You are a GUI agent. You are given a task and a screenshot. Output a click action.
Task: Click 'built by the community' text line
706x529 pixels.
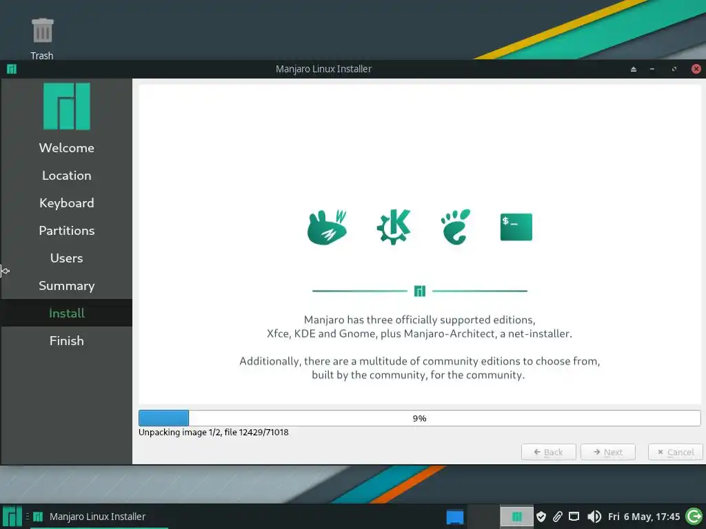coord(418,375)
